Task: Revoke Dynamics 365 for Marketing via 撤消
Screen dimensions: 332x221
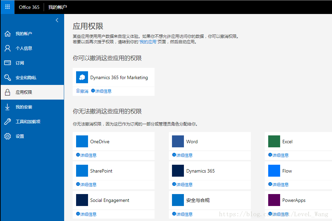Action: 82,91
